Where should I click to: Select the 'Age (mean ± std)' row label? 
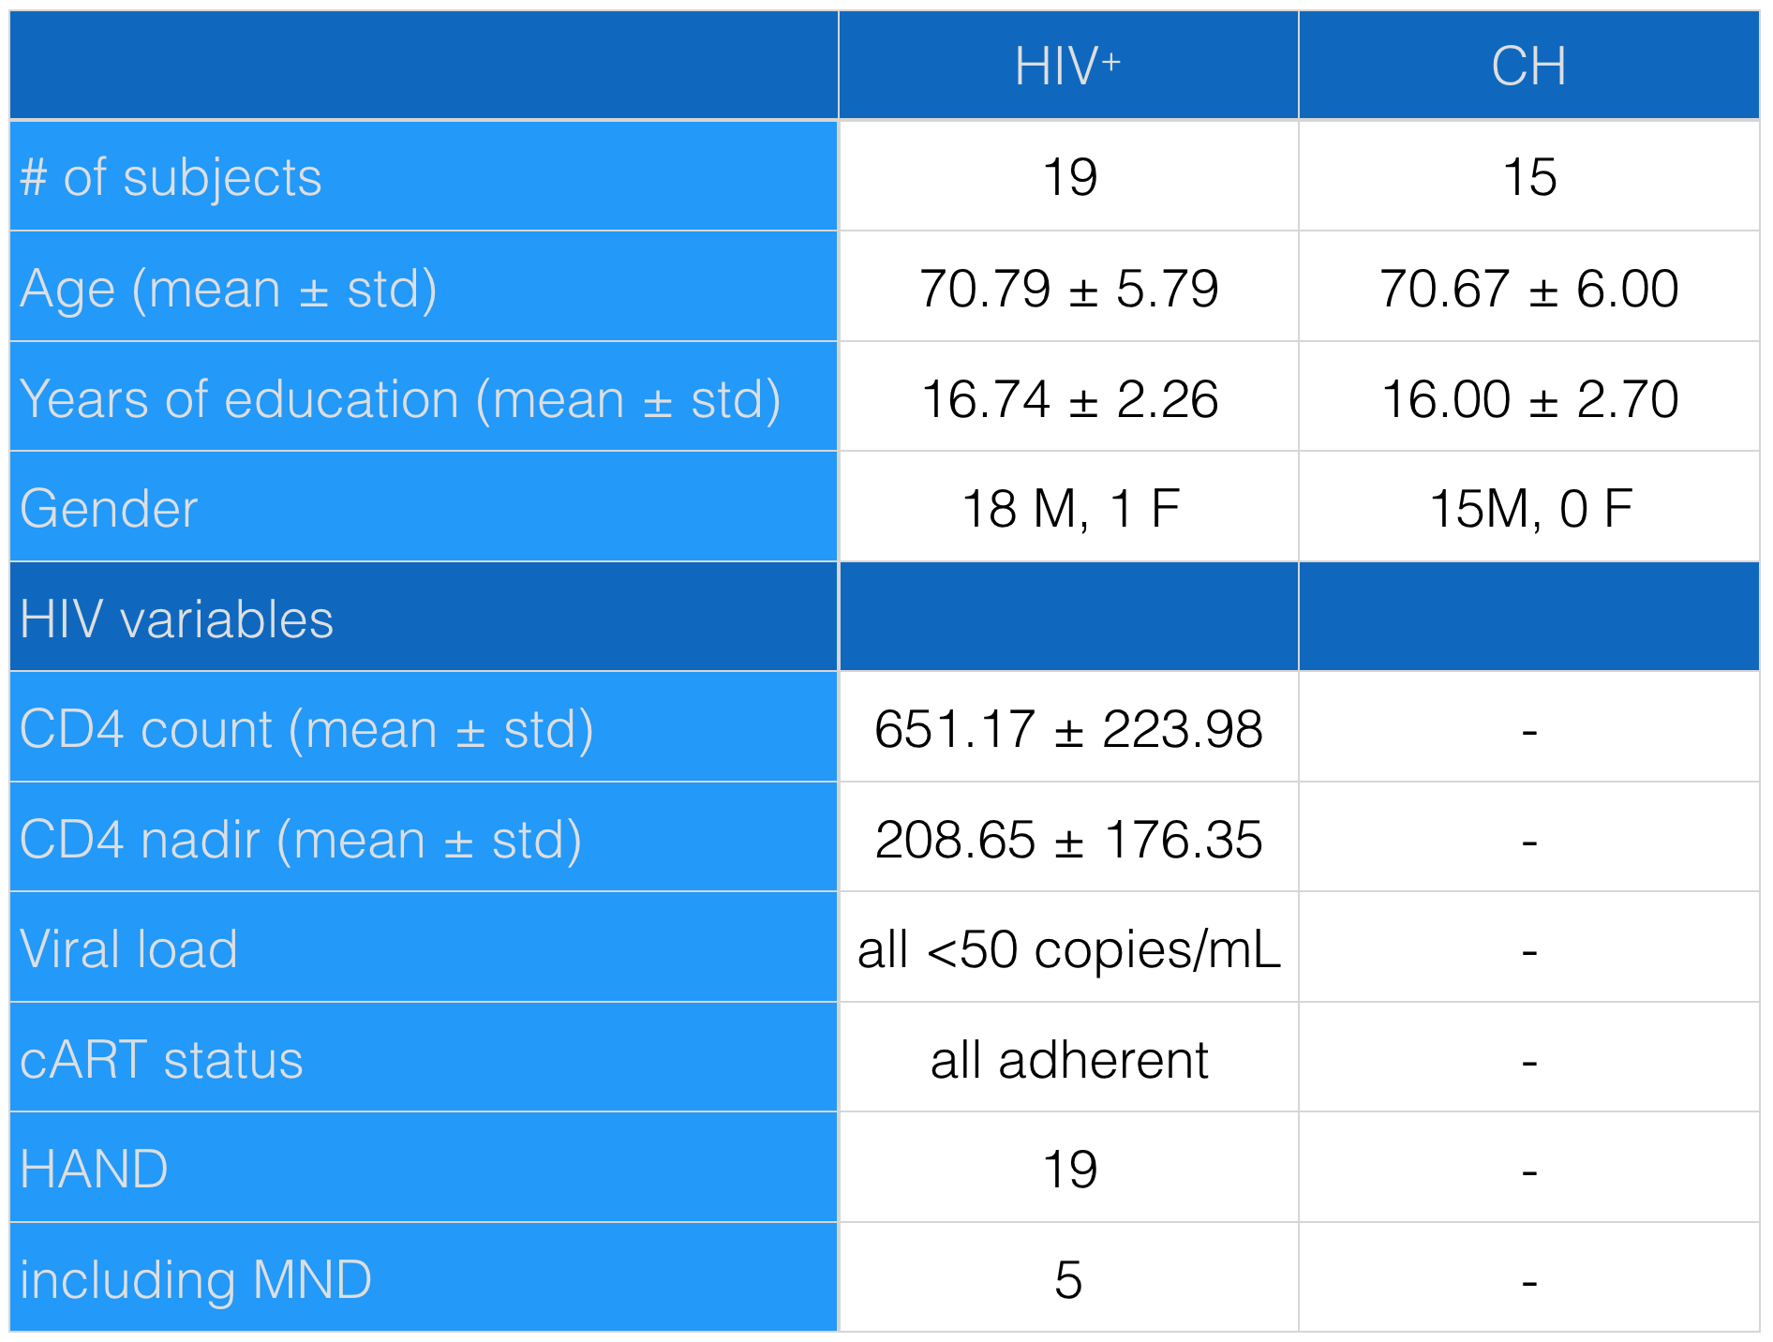point(228,288)
